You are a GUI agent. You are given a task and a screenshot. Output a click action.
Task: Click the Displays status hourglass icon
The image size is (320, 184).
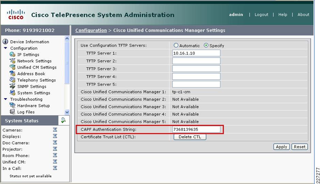click(55, 136)
